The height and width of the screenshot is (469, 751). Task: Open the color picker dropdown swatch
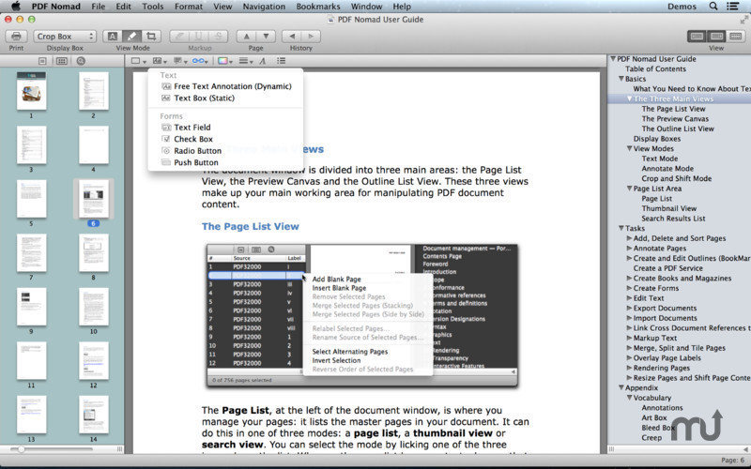[x=224, y=61]
